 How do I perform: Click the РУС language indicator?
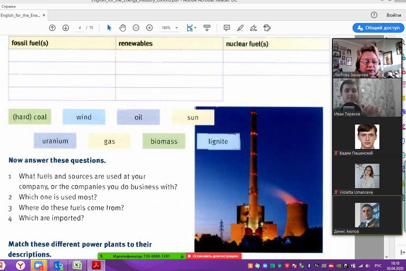coord(378,266)
